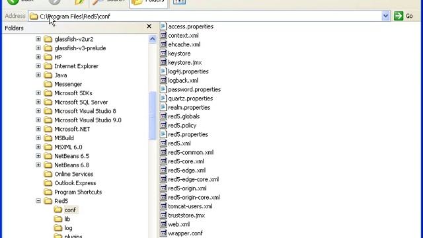
Task: Expand the glassfish-v2ur2 folder node
Action: [38, 39]
